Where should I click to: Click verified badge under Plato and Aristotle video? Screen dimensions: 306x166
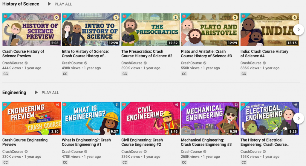(205, 63)
